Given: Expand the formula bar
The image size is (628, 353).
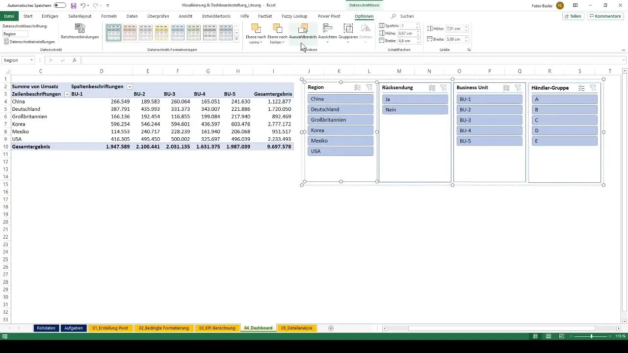Looking at the screenshot, I should [x=624, y=60].
